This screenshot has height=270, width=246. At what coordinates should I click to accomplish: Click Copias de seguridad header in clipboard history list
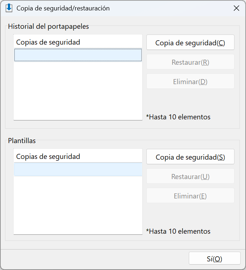[x=48, y=42]
